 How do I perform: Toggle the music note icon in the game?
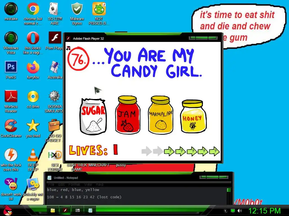point(68,48)
